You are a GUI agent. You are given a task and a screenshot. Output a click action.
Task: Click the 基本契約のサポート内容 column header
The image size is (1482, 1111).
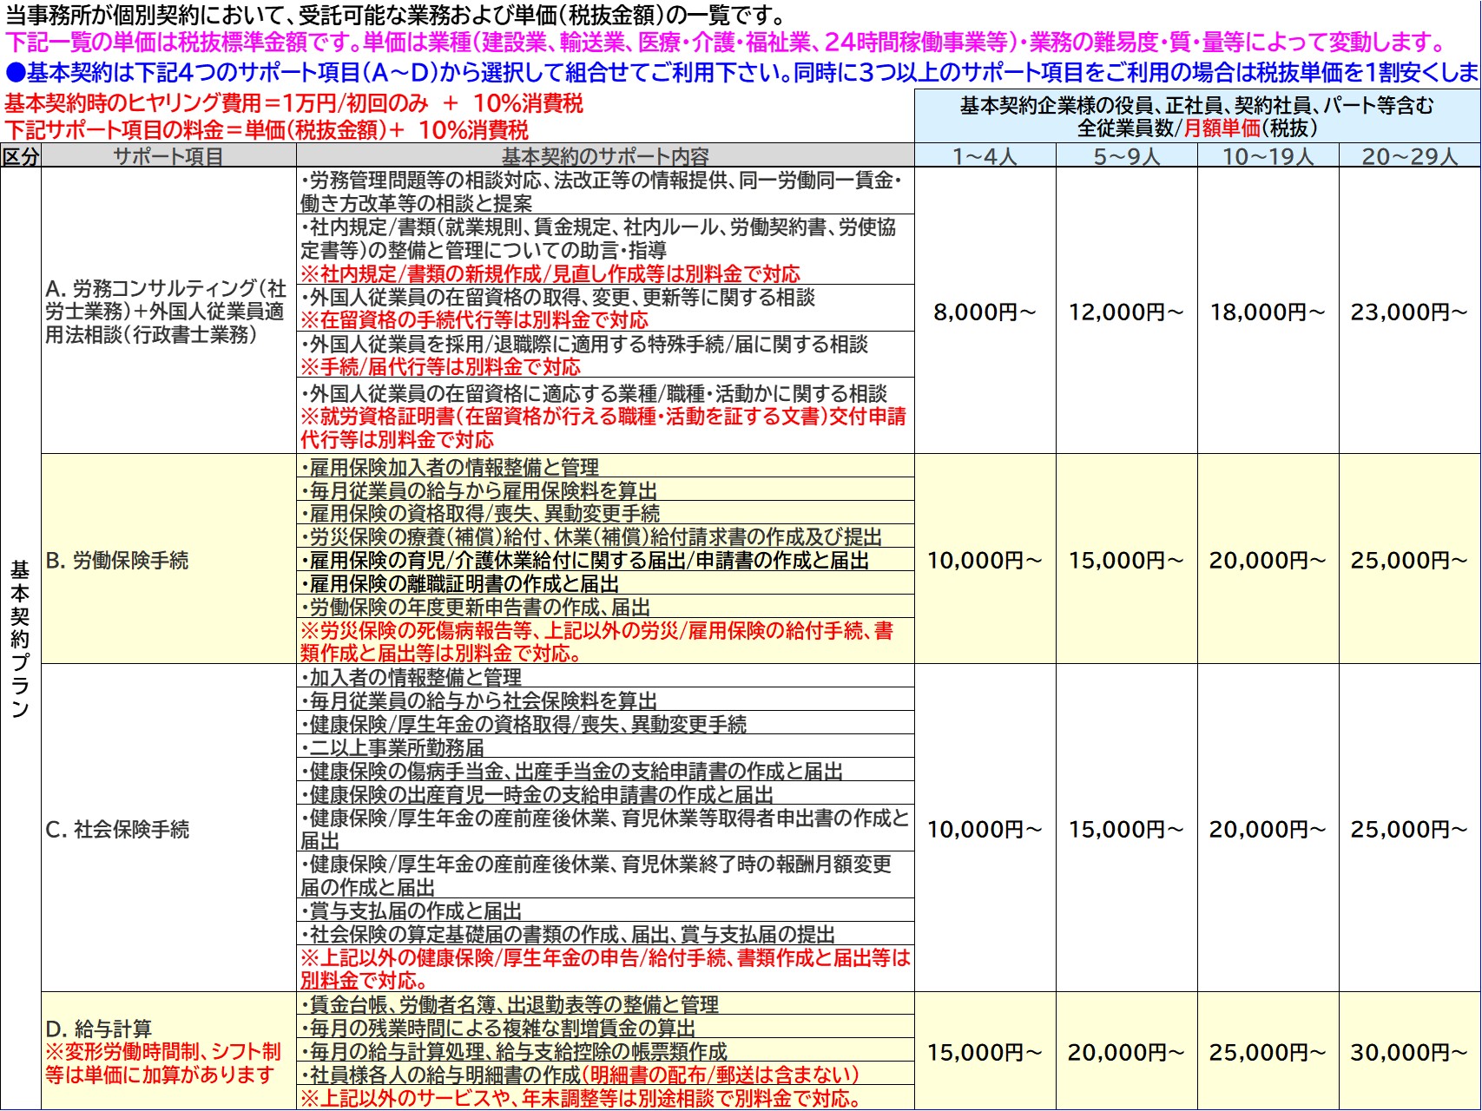(x=605, y=156)
